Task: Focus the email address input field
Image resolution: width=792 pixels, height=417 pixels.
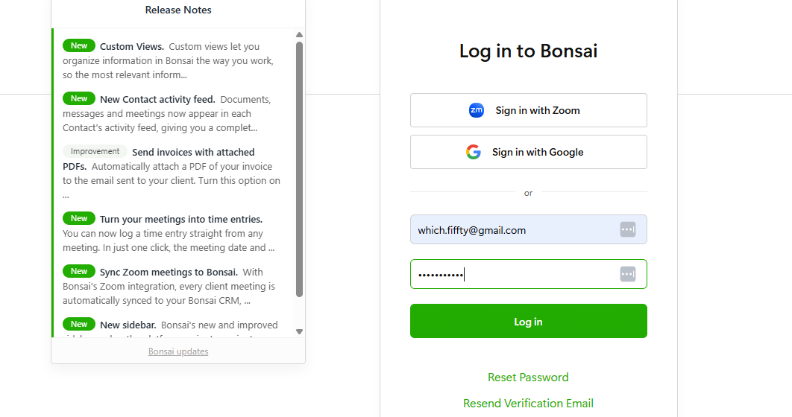Action: pyautogui.click(x=515, y=229)
